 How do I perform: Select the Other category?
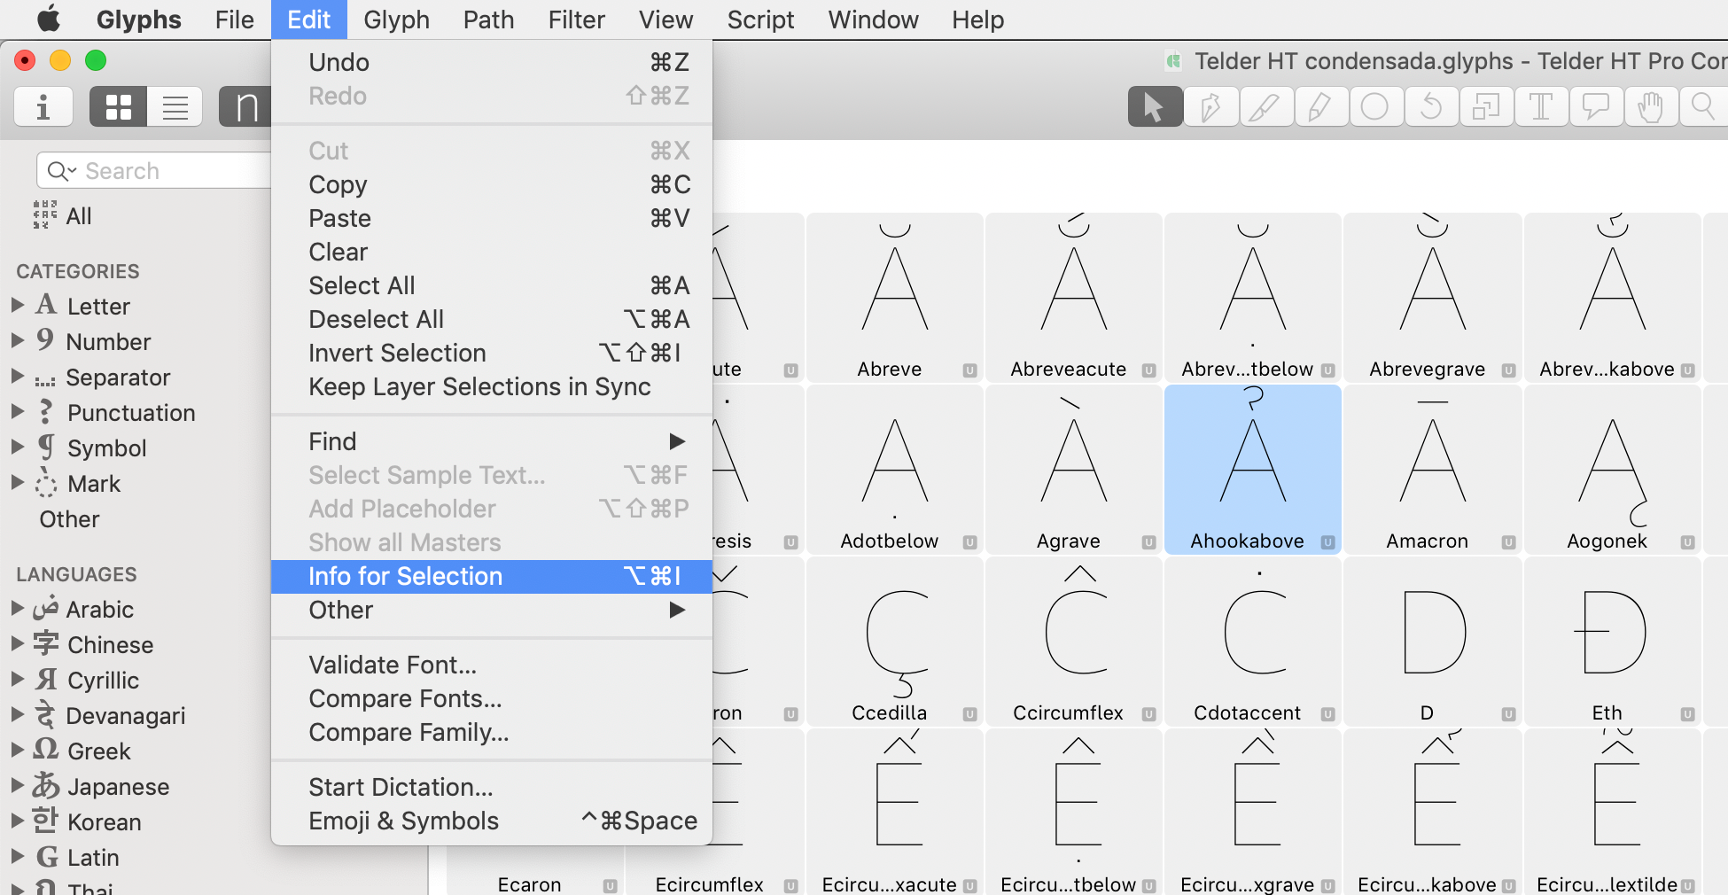coord(69,519)
